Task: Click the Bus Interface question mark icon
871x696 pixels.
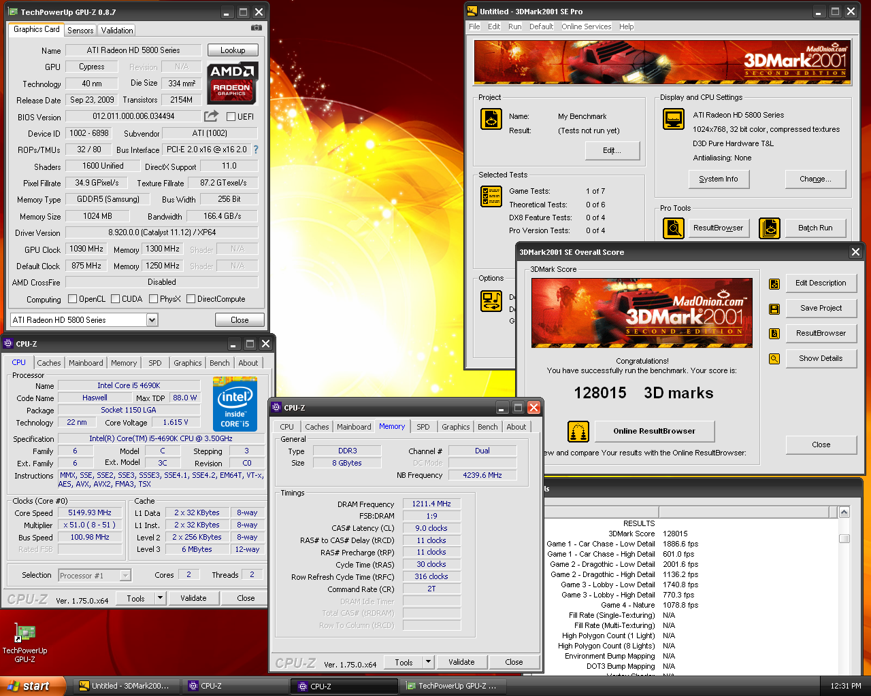Action: tap(256, 150)
